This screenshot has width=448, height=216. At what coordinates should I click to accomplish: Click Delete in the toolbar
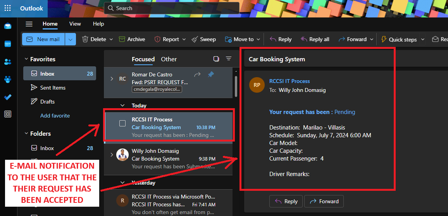[x=94, y=40]
